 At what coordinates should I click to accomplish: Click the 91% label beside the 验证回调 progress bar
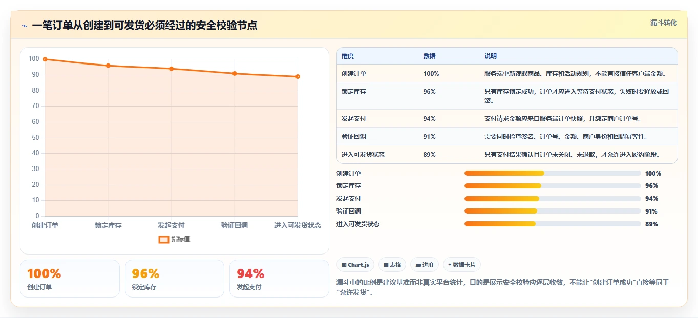[651, 211]
